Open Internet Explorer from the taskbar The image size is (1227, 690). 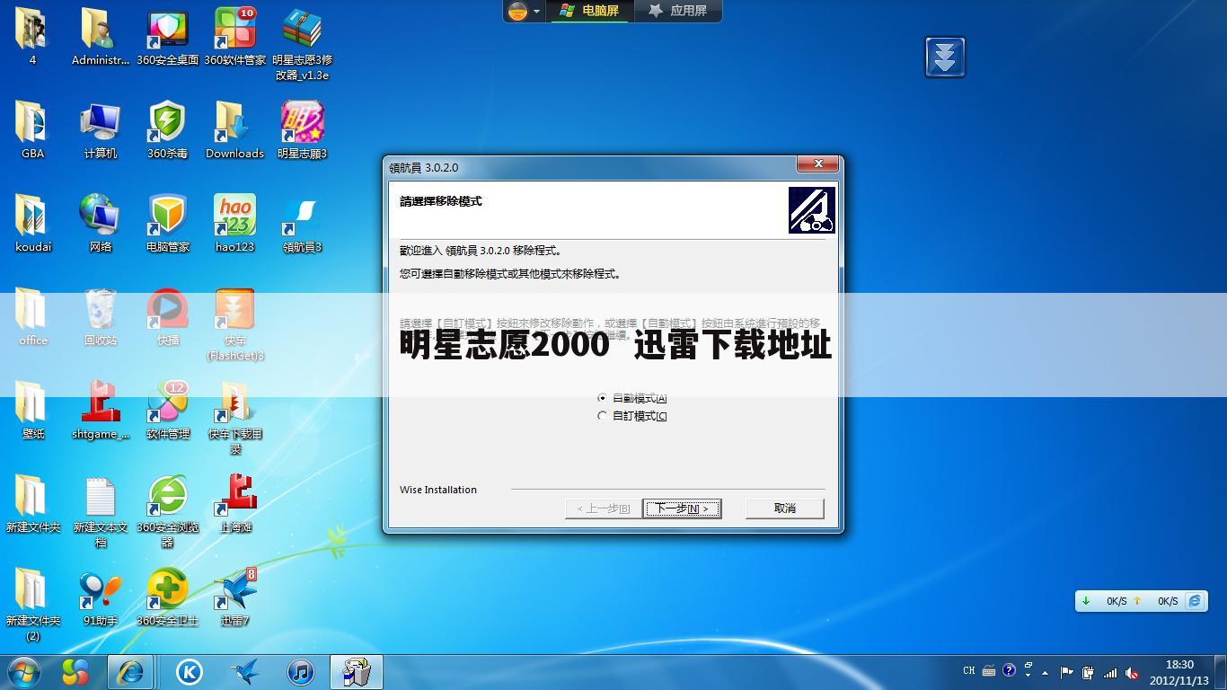pyautogui.click(x=130, y=672)
